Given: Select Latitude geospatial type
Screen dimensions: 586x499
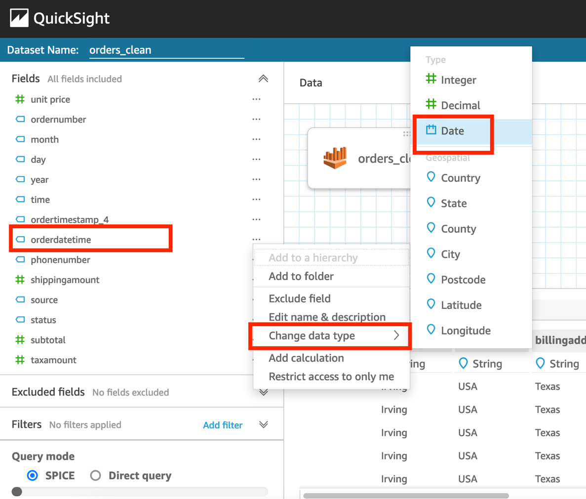Looking at the screenshot, I should pos(471,305).
